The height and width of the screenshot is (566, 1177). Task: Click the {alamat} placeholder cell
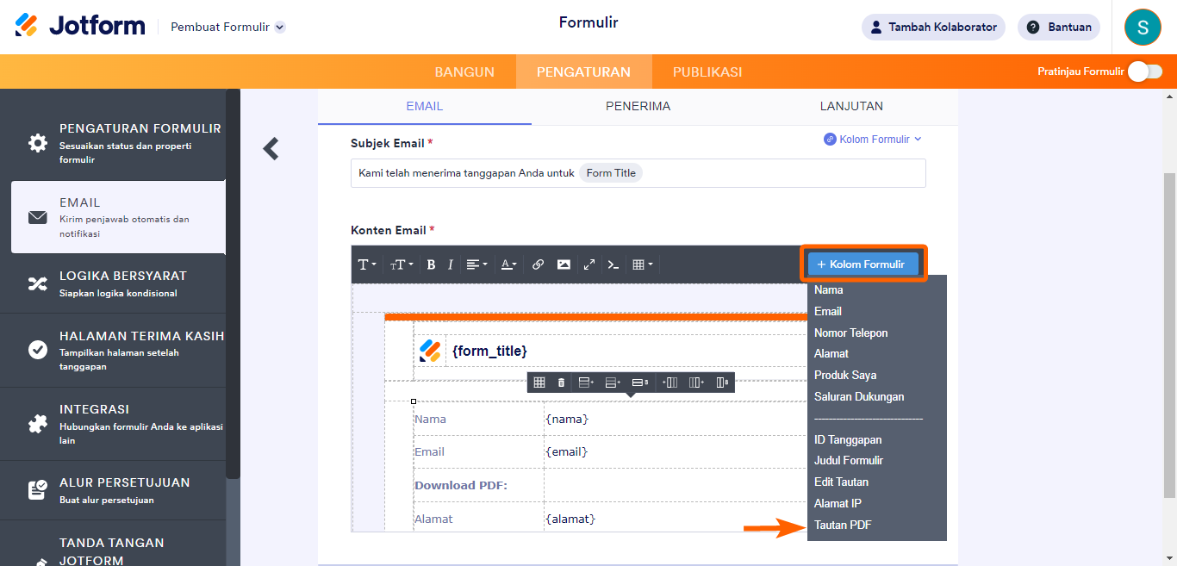click(x=570, y=519)
